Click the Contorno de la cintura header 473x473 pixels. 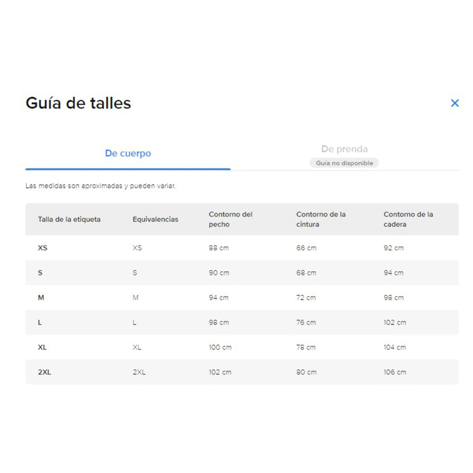point(321,219)
